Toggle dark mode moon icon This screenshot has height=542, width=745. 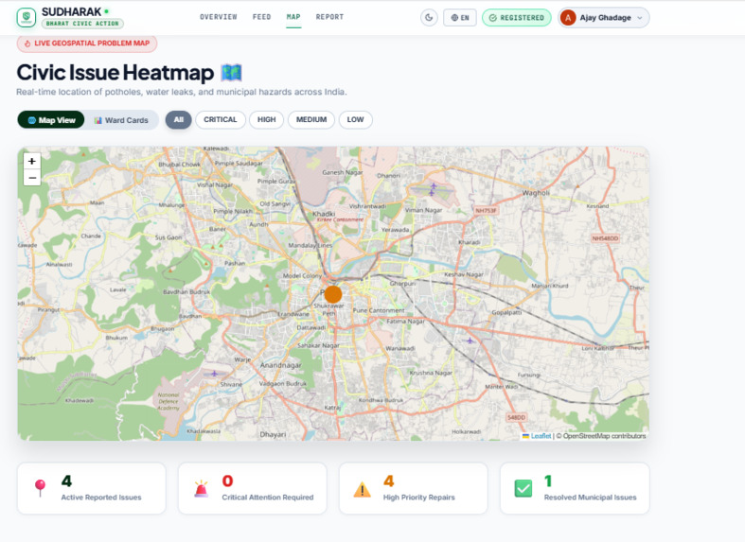click(429, 18)
